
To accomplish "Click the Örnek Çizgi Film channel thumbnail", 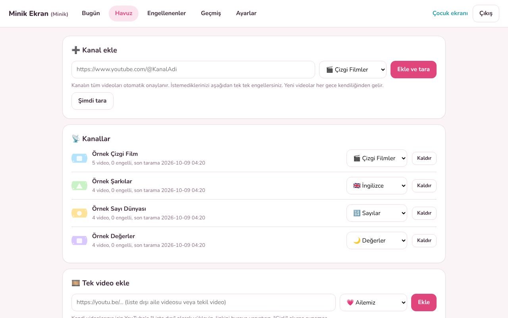I will tap(79, 158).
